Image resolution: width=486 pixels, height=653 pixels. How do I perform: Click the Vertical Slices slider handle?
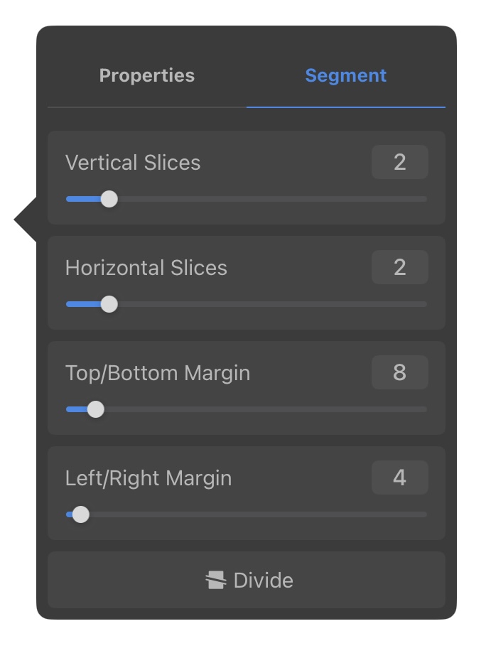point(109,199)
